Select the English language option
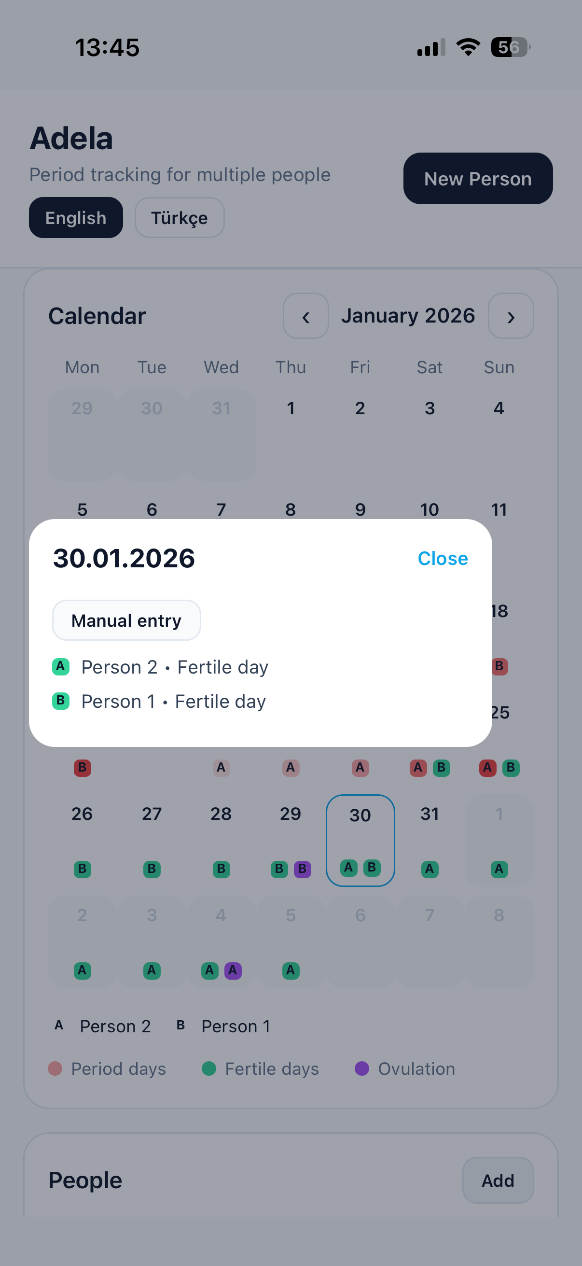582x1266 pixels. [x=76, y=217]
